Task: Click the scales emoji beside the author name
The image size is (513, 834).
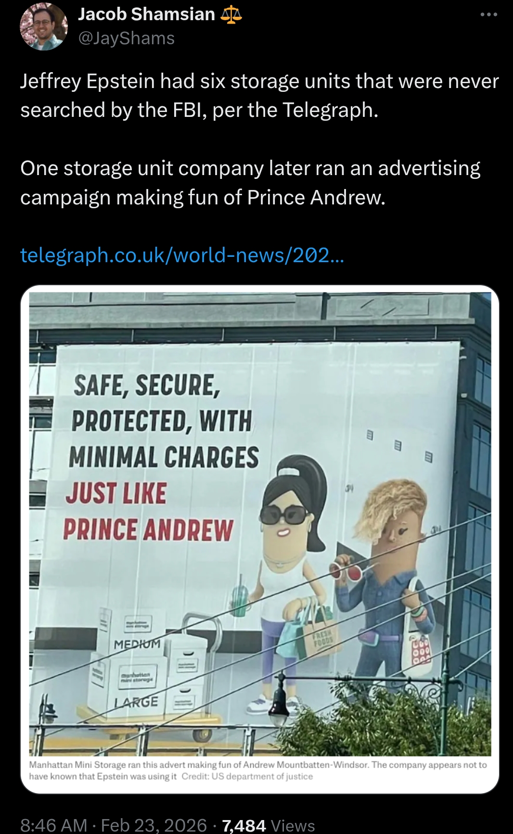Action: point(231,14)
